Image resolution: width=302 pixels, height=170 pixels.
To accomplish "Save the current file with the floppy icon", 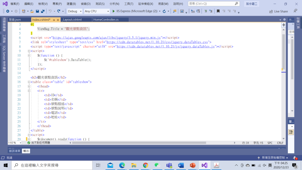I will pos(37,12).
